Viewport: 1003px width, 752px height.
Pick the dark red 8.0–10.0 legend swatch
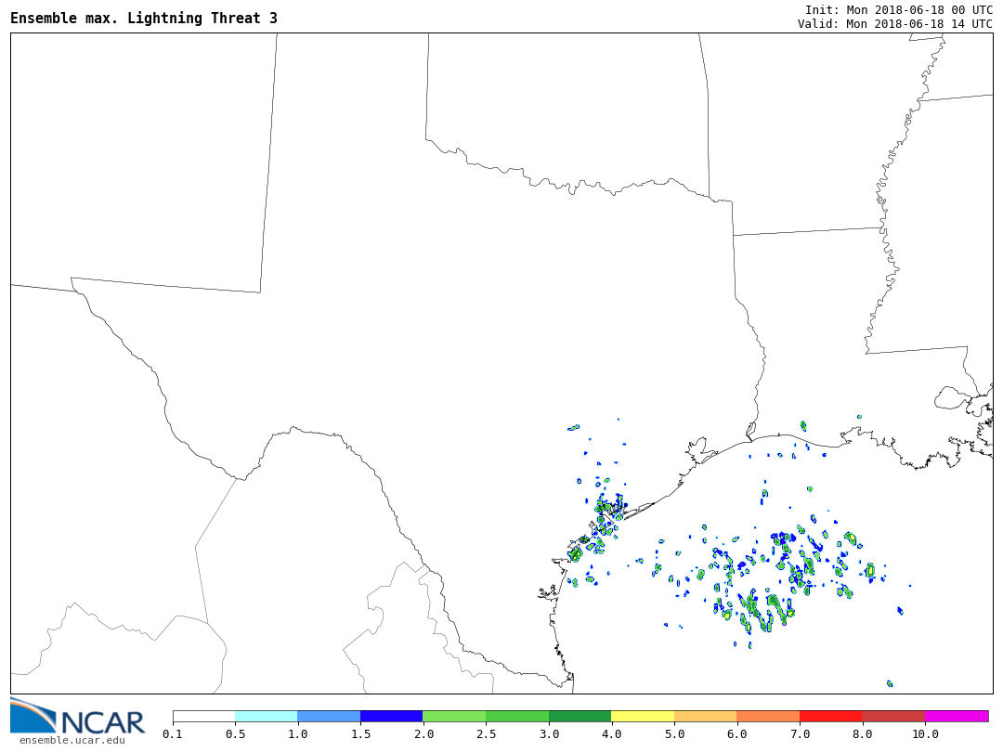pyautogui.click(x=893, y=717)
